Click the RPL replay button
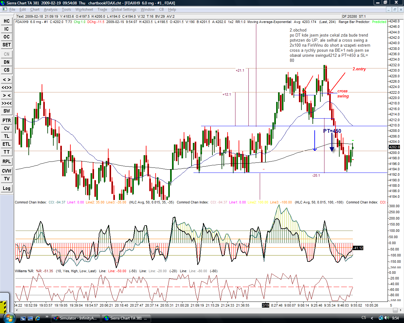Screen dimensions: 404x323 pos(7,161)
